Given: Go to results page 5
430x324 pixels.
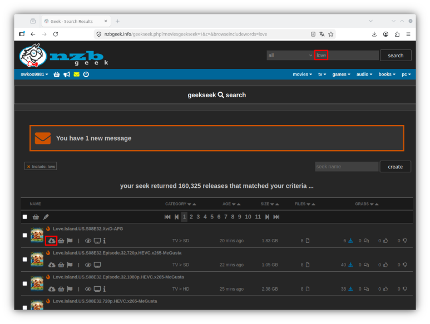Looking at the screenshot, I should (212, 217).
